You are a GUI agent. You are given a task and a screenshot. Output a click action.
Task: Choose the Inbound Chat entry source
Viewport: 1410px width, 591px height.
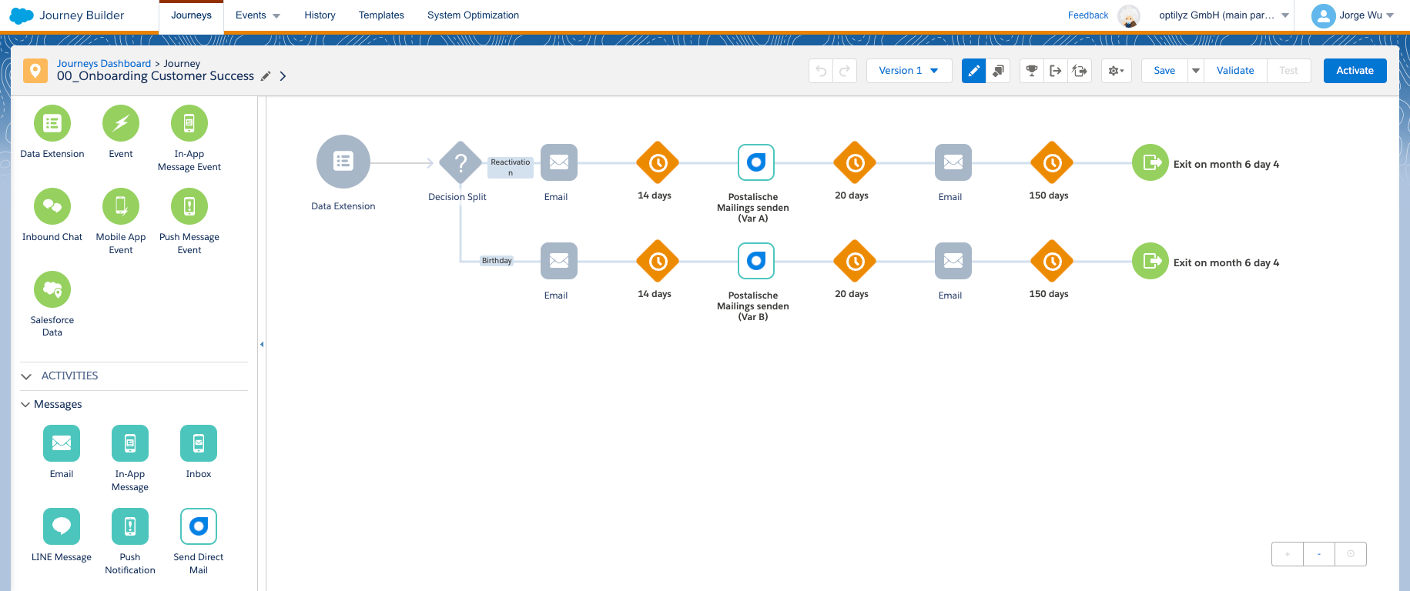pyautogui.click(x=52, y=206)
